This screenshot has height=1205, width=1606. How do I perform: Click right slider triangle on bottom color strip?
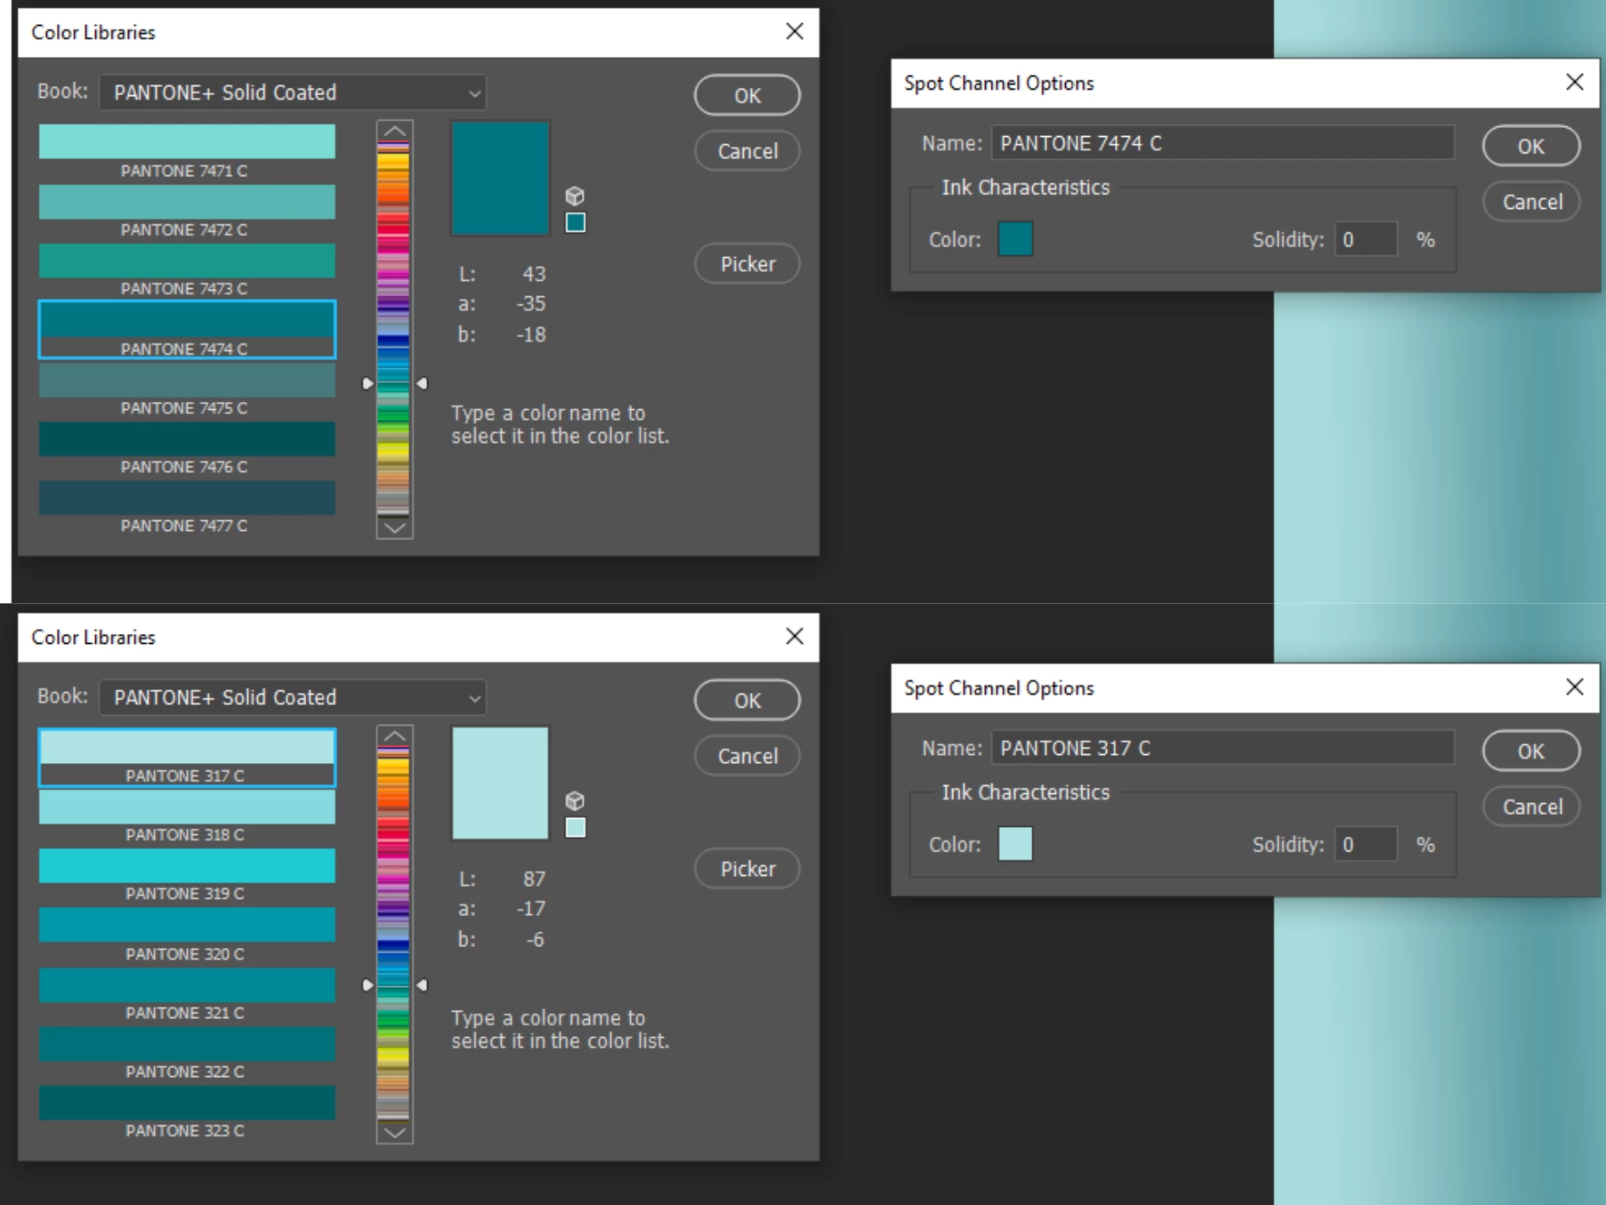[422, 984]
